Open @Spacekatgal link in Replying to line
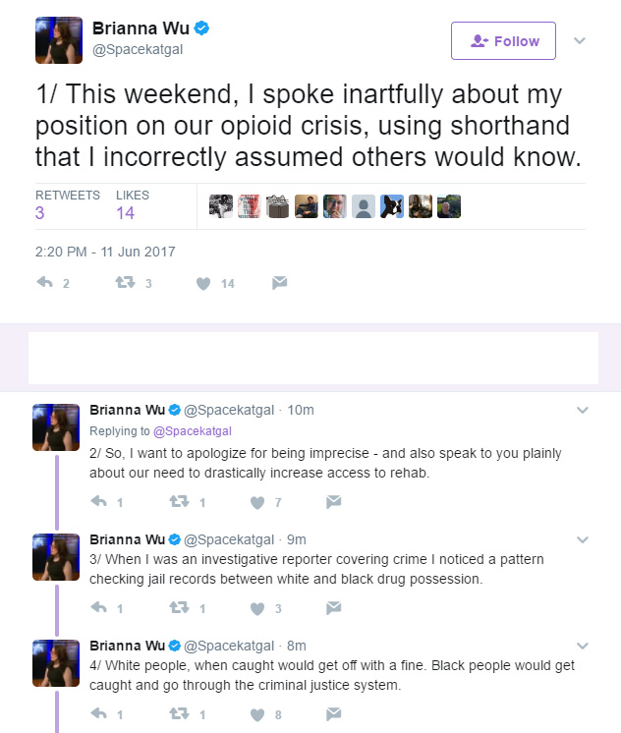 point(193,431)
